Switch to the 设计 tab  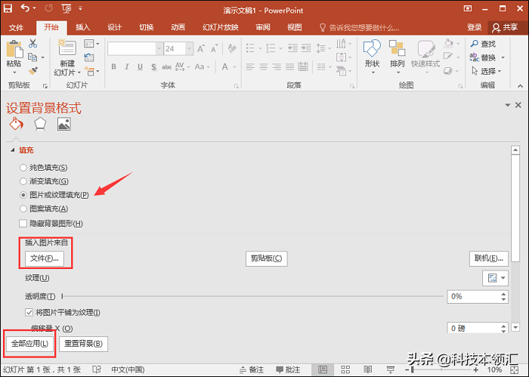click(114, 27)
